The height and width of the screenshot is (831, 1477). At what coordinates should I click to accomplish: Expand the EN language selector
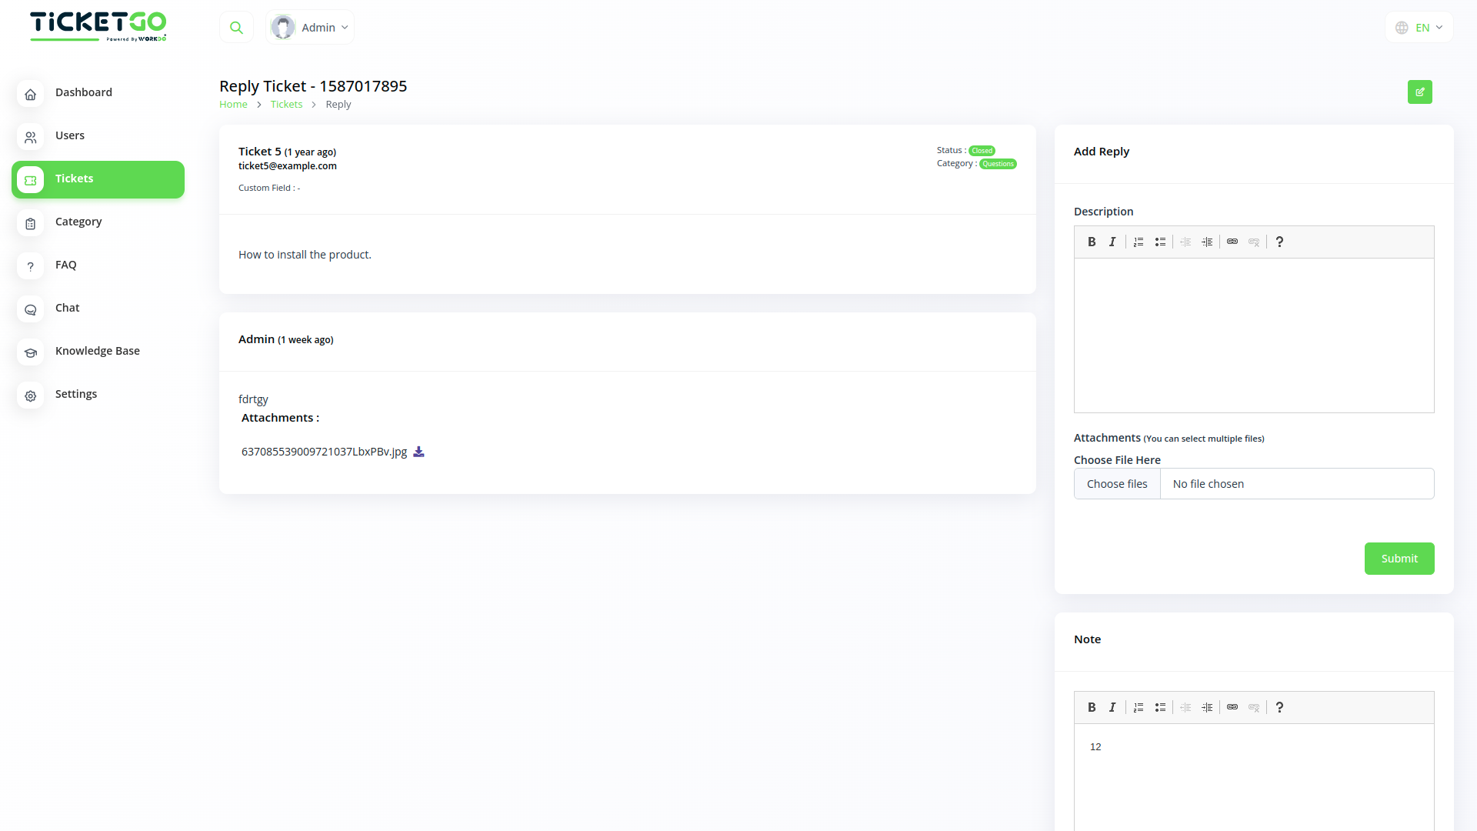1419,28
